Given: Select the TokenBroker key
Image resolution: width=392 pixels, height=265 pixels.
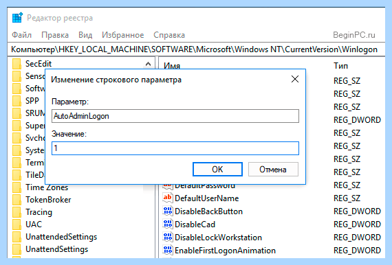Looking at the screenshot, I should coord(48,200).
